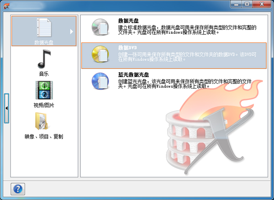Collapse the sidebar using the left arrow handle
Image resolution: width=274 pixels, height=200 pixels.
[x=6, y=108]
